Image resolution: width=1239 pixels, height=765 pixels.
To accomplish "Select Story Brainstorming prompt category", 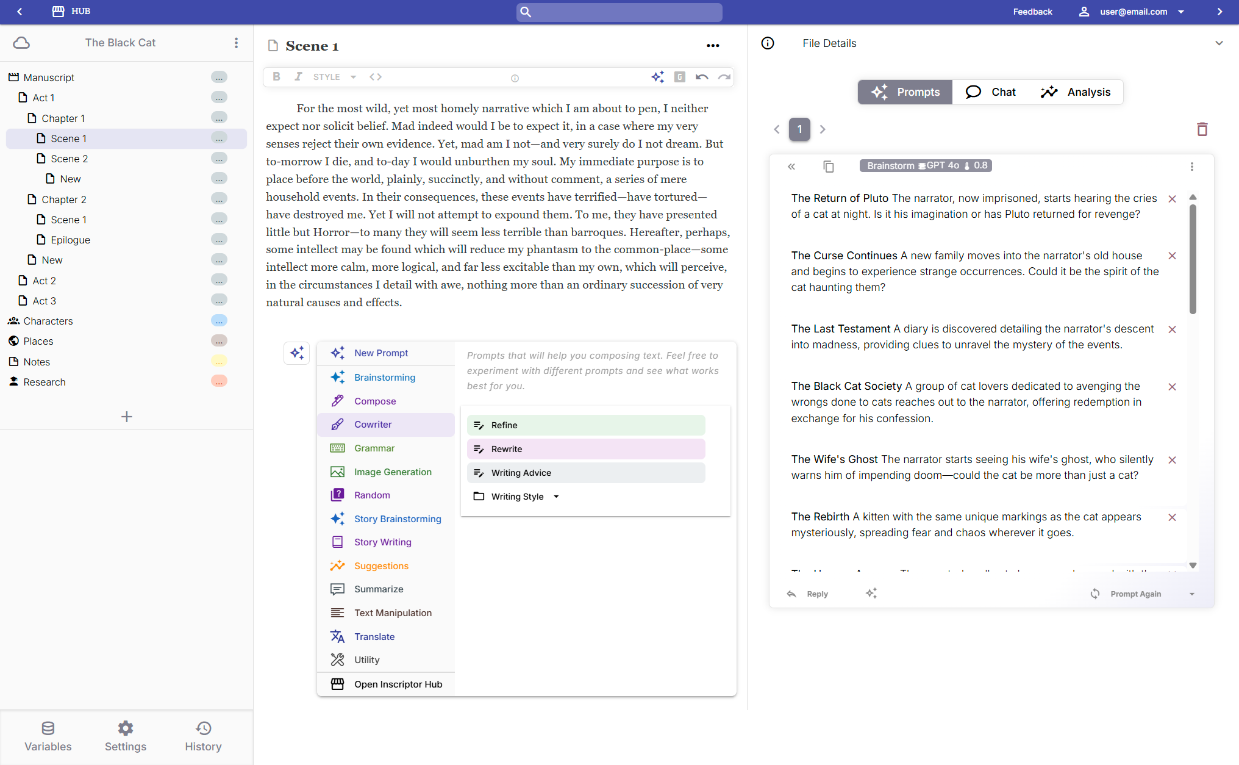I will [x=397, y=519].
